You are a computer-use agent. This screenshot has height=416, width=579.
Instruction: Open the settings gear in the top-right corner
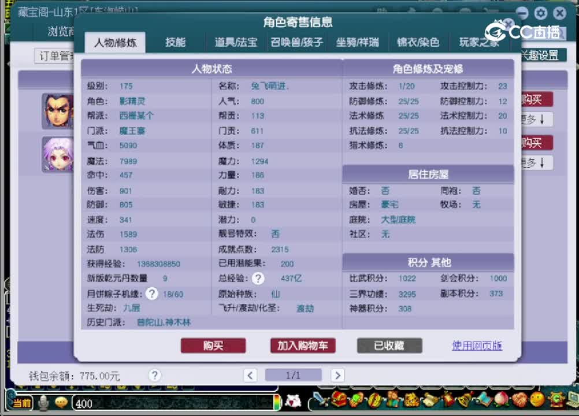point(540,13)
